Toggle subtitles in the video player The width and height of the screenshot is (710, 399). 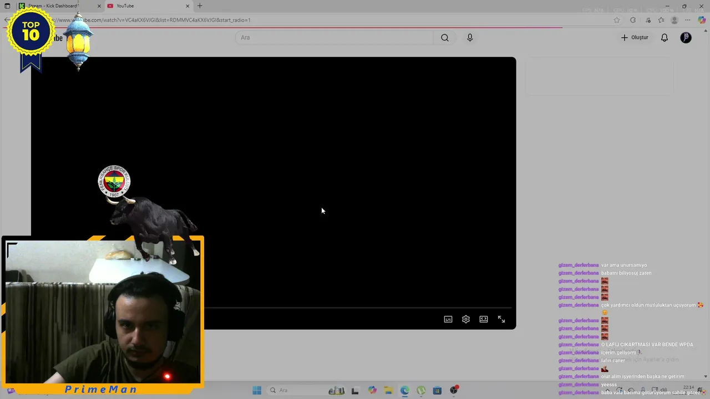click(x=448, y=319)
